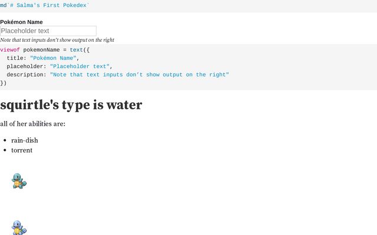Click the text function name in code
This screenshot has height=235, width=377.
(77, 50)
